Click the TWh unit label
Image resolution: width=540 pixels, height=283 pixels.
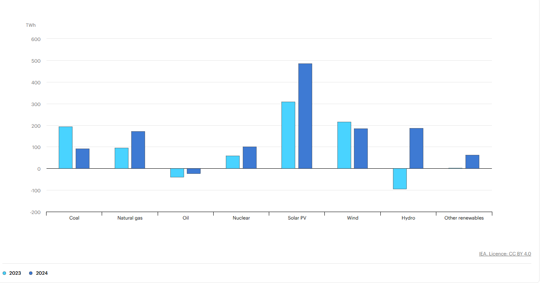(31, 25)
